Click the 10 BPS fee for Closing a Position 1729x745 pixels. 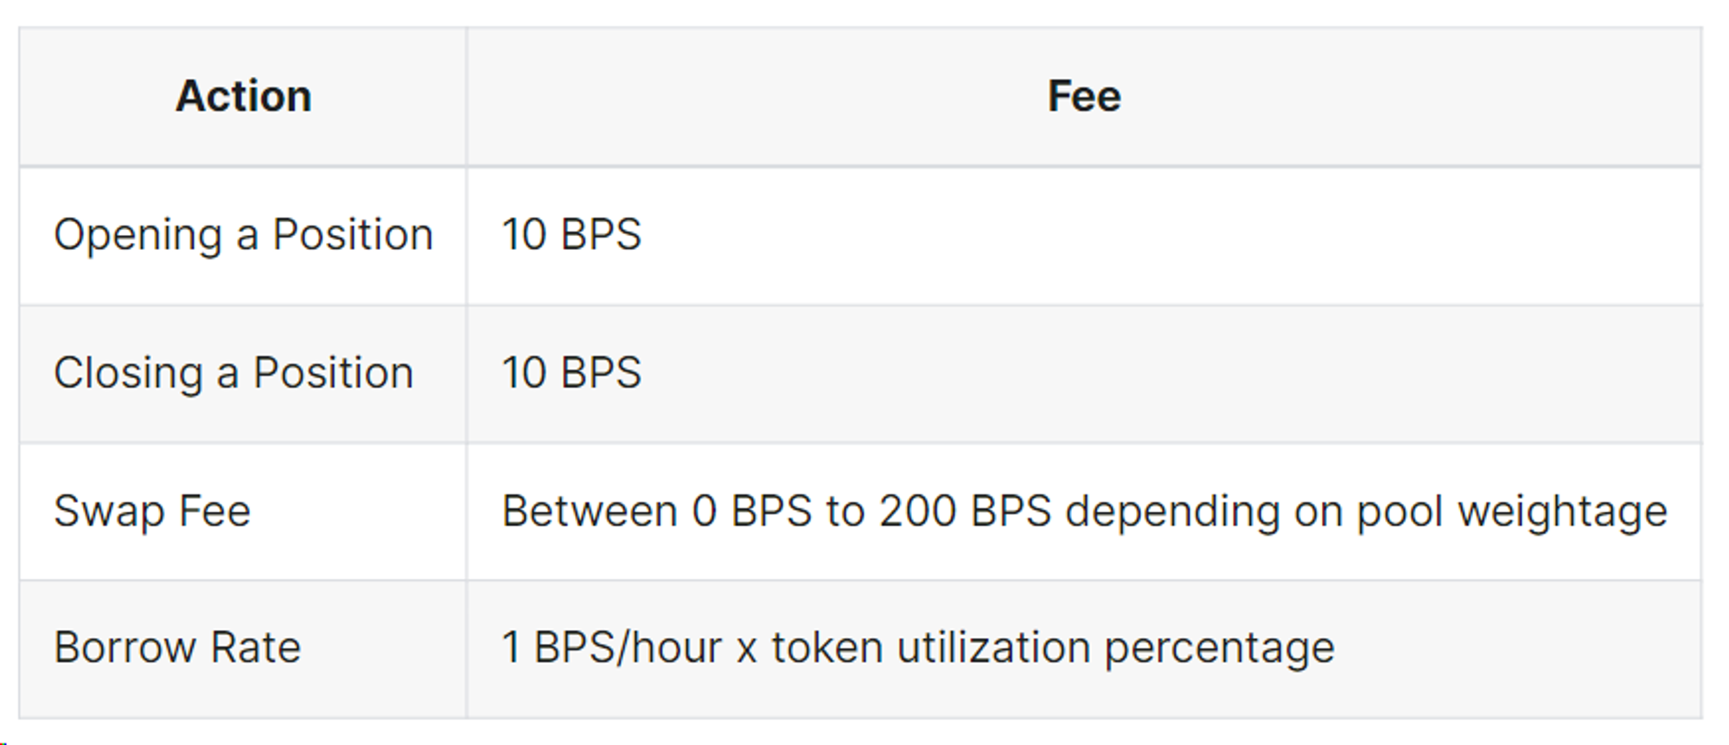(x=571, y=373)
